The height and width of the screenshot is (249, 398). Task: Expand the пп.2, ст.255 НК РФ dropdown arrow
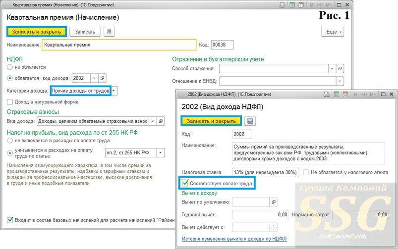tap(161, 153)
